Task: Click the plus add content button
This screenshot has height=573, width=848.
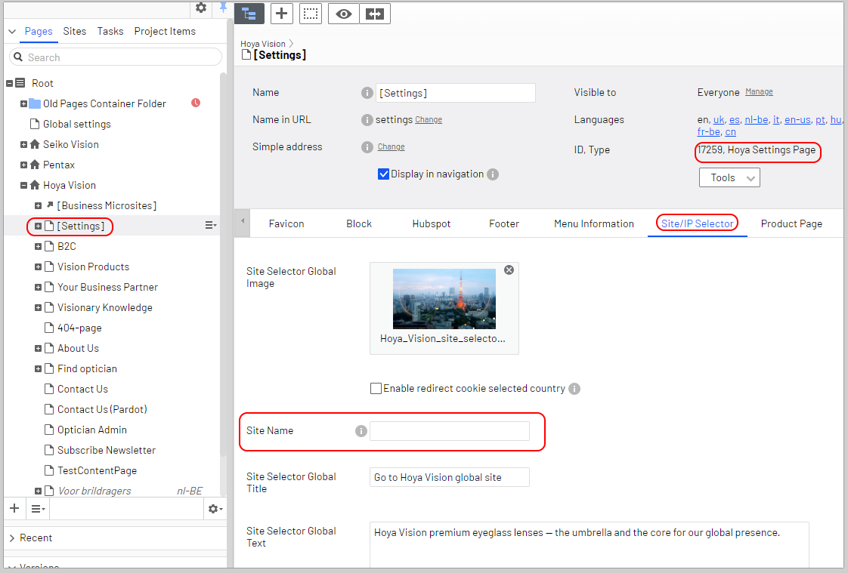Action: pos(281,14)
